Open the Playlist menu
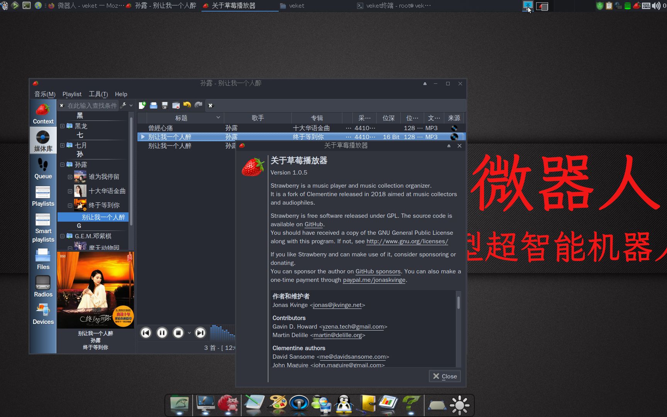The width and height of the screenshot is (667, 417). click(72, 94)
